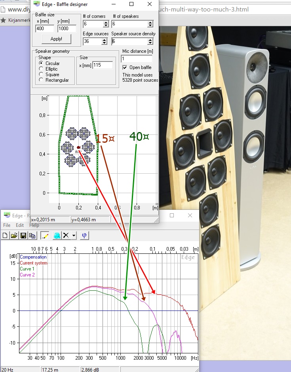Click the Baffle size y field
The height and width of the screenshot is (372, 291).
coord(67,29)
